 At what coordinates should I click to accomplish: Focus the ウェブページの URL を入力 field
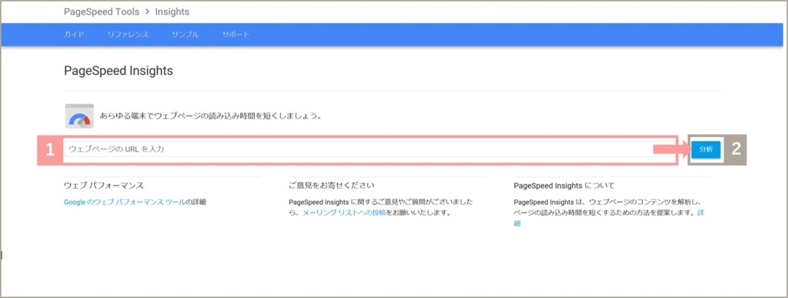click(x=369, y=149)
